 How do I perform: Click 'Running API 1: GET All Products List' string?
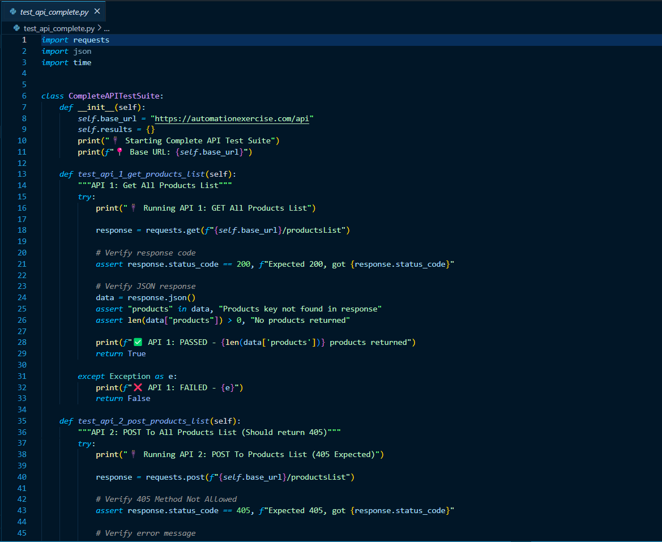[x=225, y=208]
